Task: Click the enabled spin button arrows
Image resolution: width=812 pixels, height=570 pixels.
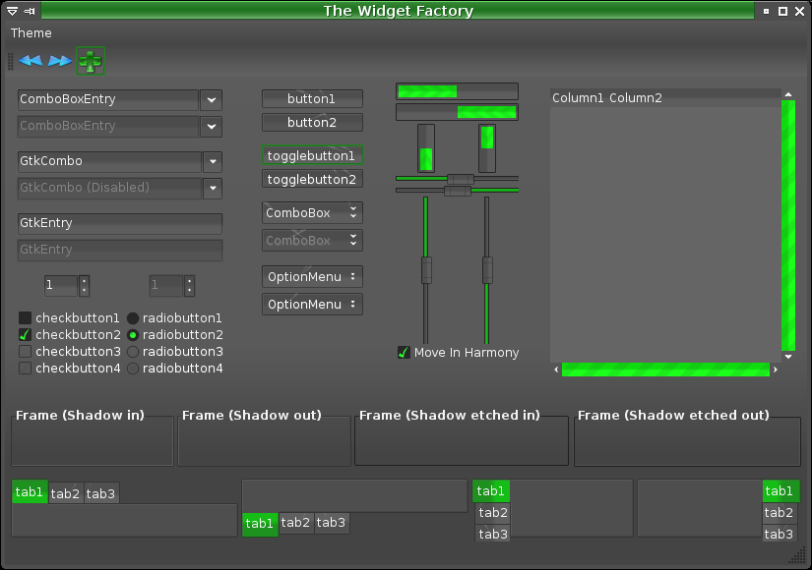Action: coord(84,285)
